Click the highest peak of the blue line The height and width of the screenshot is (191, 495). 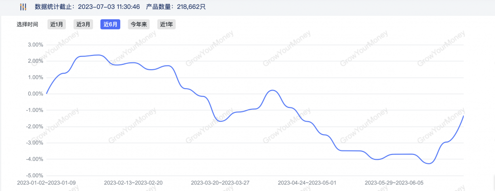tap(98, 55)
